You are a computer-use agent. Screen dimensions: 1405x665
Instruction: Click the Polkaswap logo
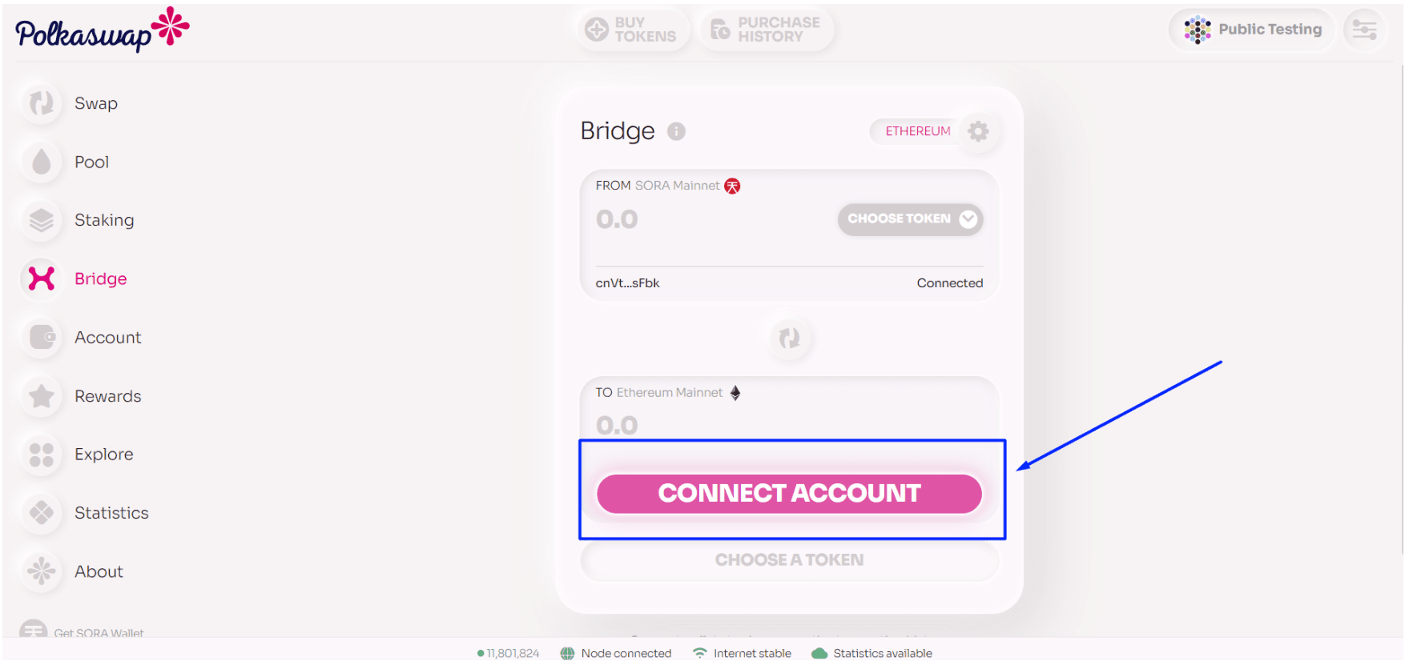point(102,30)
